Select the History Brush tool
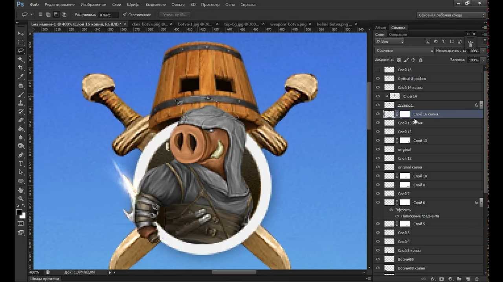 (x=21, y=112)
